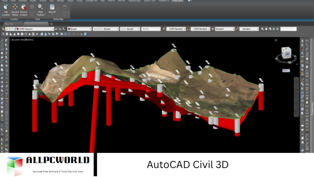Click the Intersect boolean icon

(69, 34)
